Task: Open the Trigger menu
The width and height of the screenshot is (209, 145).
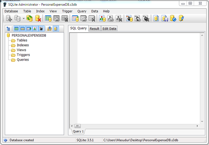Action: [67, 11]
